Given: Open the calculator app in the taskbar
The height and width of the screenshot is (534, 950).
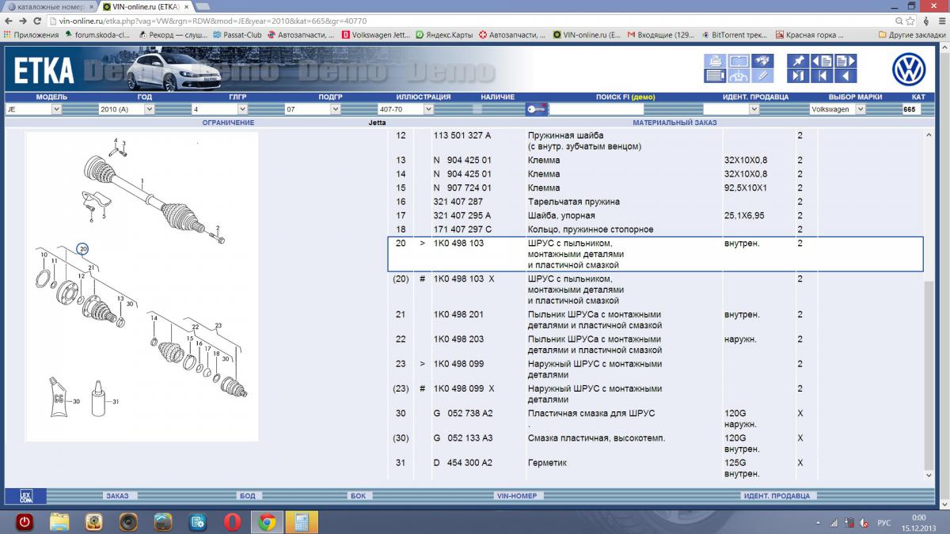Looking at the screenshot, I should [301, 522].
